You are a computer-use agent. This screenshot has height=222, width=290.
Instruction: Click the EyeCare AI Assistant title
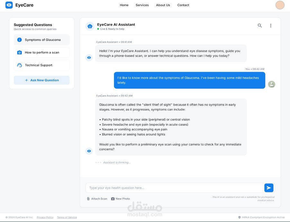[116, 24]
